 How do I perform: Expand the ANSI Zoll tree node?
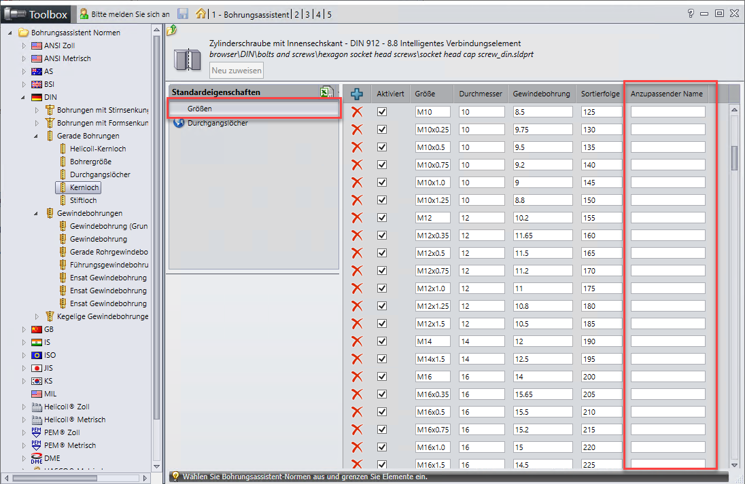pos(24,45)
